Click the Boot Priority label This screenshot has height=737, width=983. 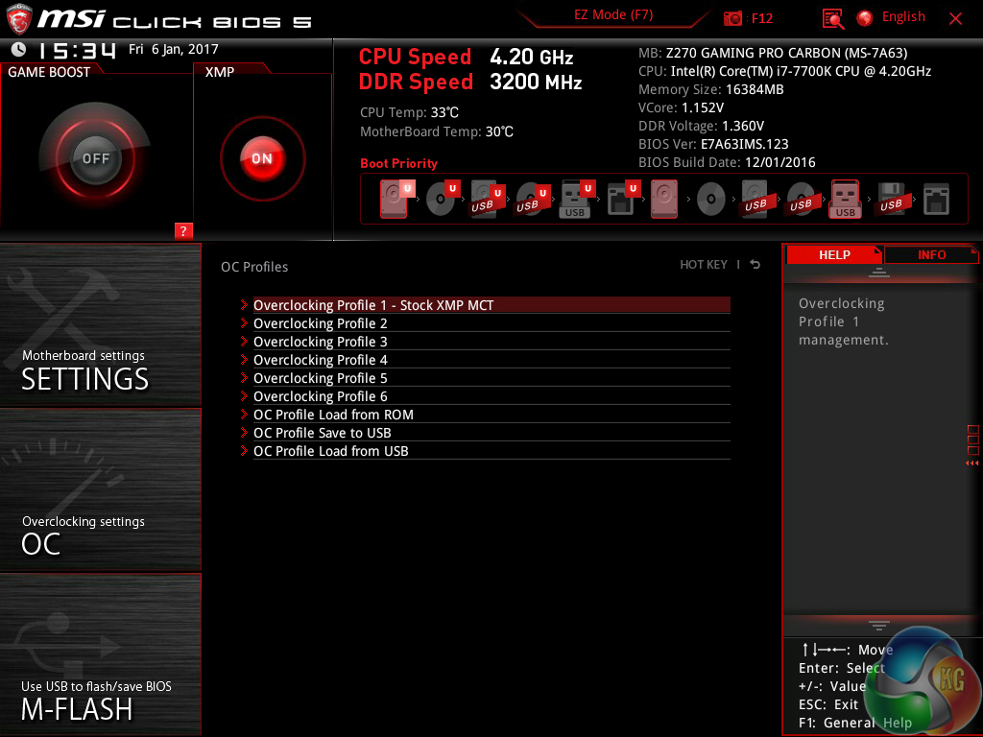pos(398,163)
